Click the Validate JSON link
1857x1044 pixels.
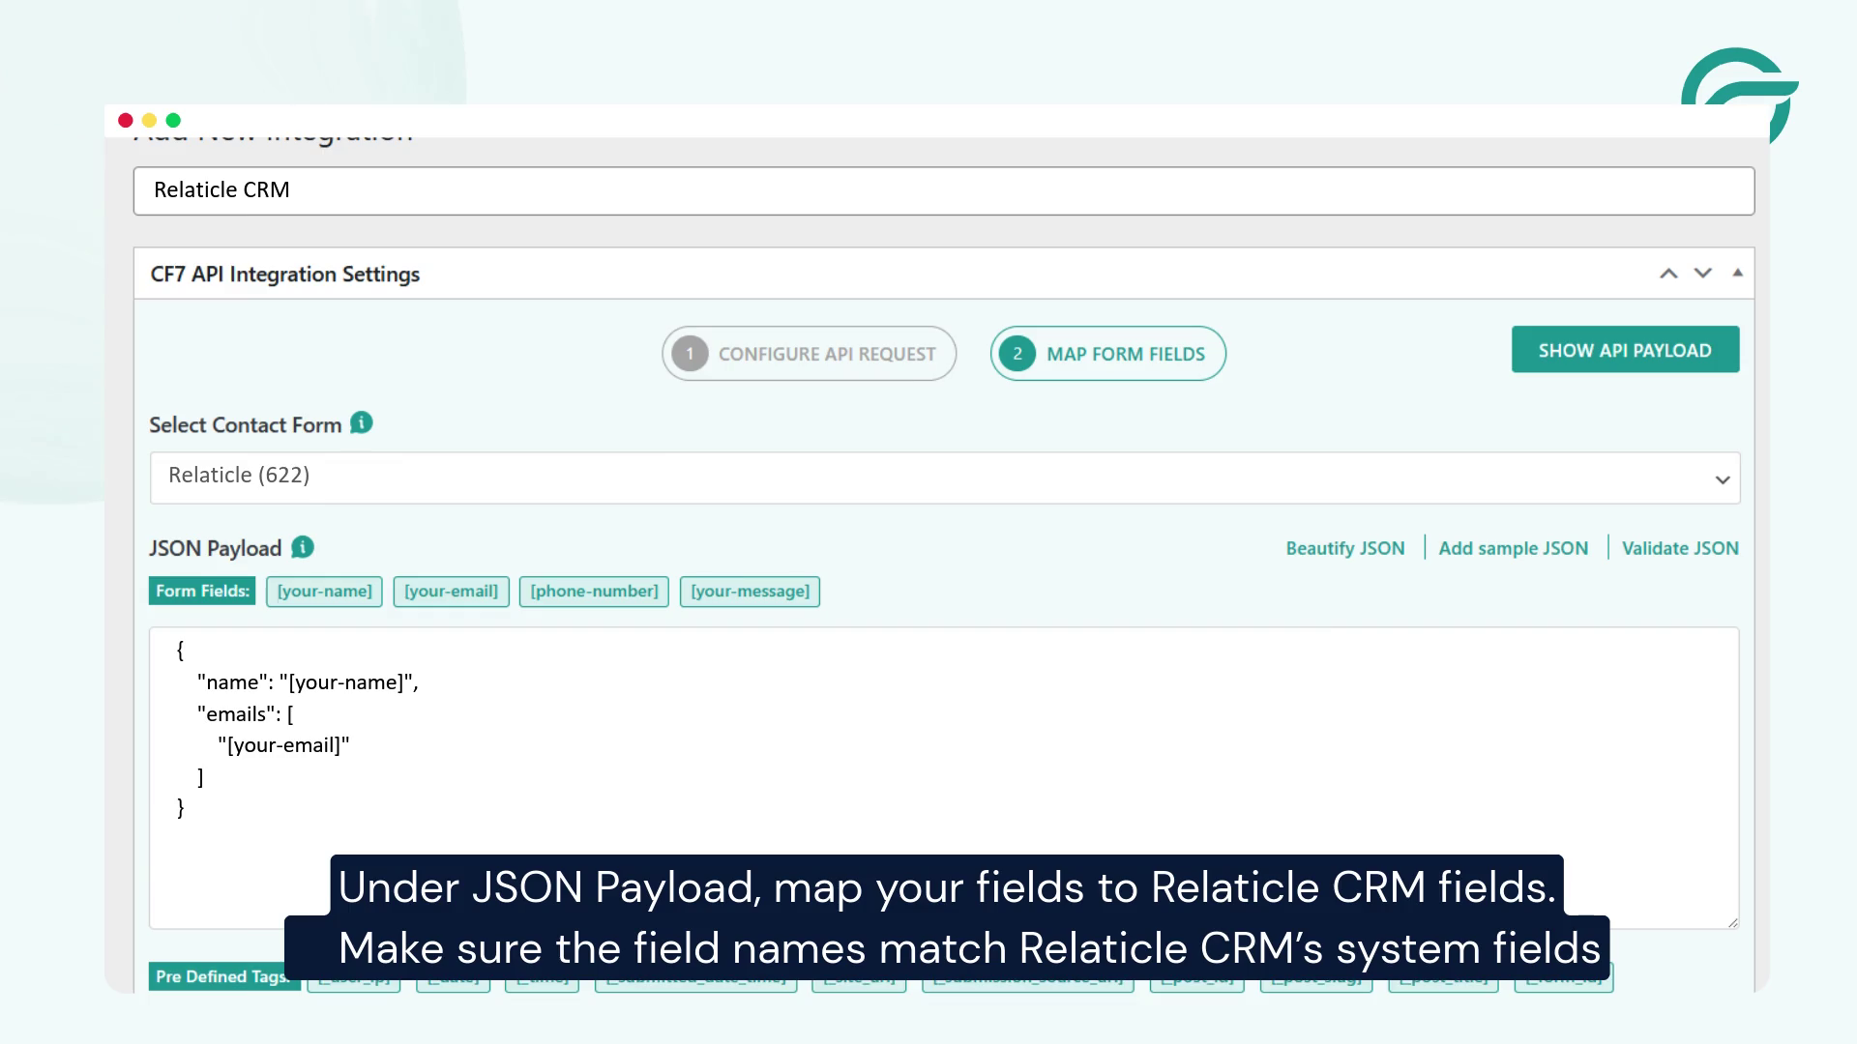(1680, 548)
